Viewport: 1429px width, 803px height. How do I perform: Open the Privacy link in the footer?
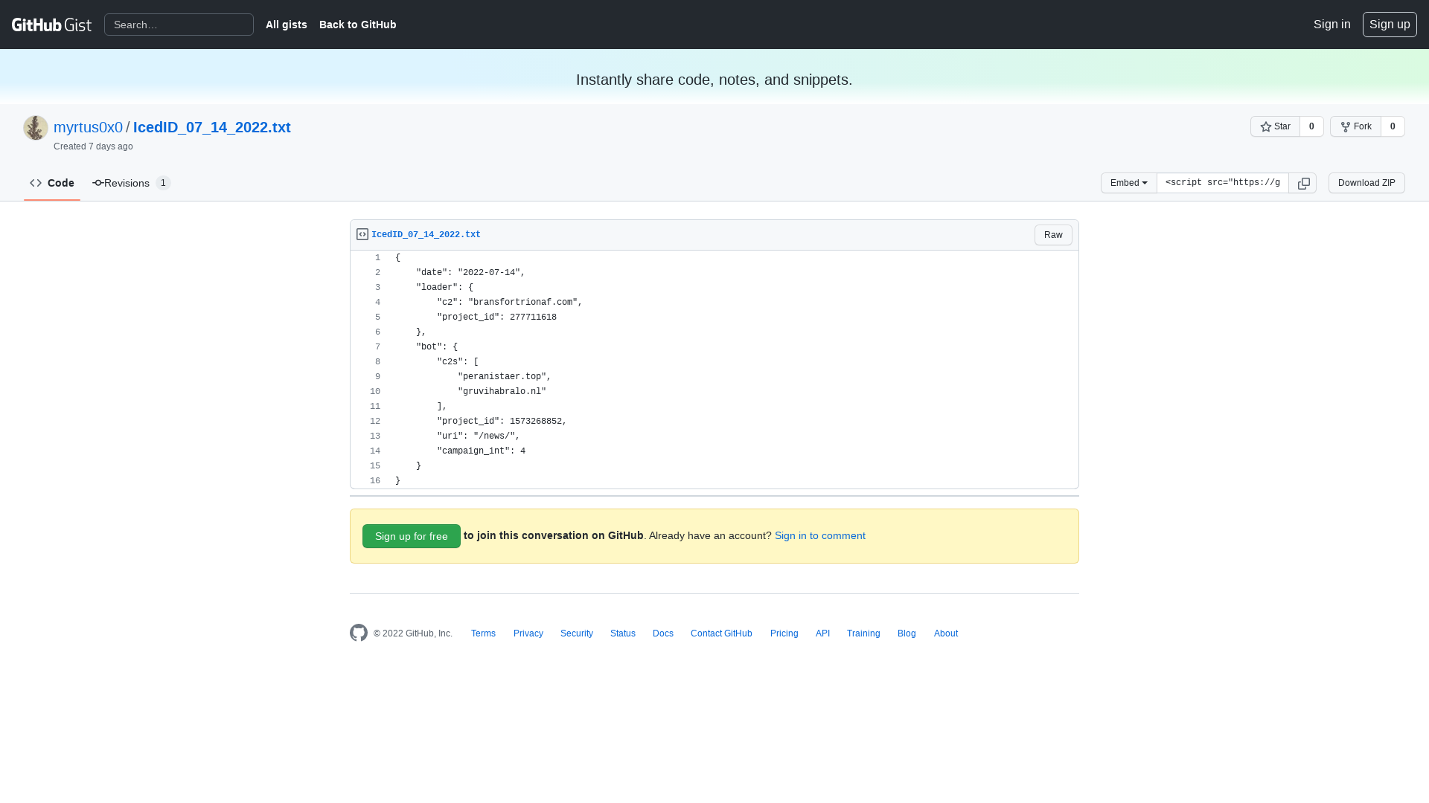pos(528,633)
